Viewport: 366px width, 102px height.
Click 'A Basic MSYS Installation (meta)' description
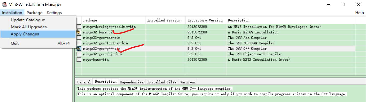pos(259,59)
